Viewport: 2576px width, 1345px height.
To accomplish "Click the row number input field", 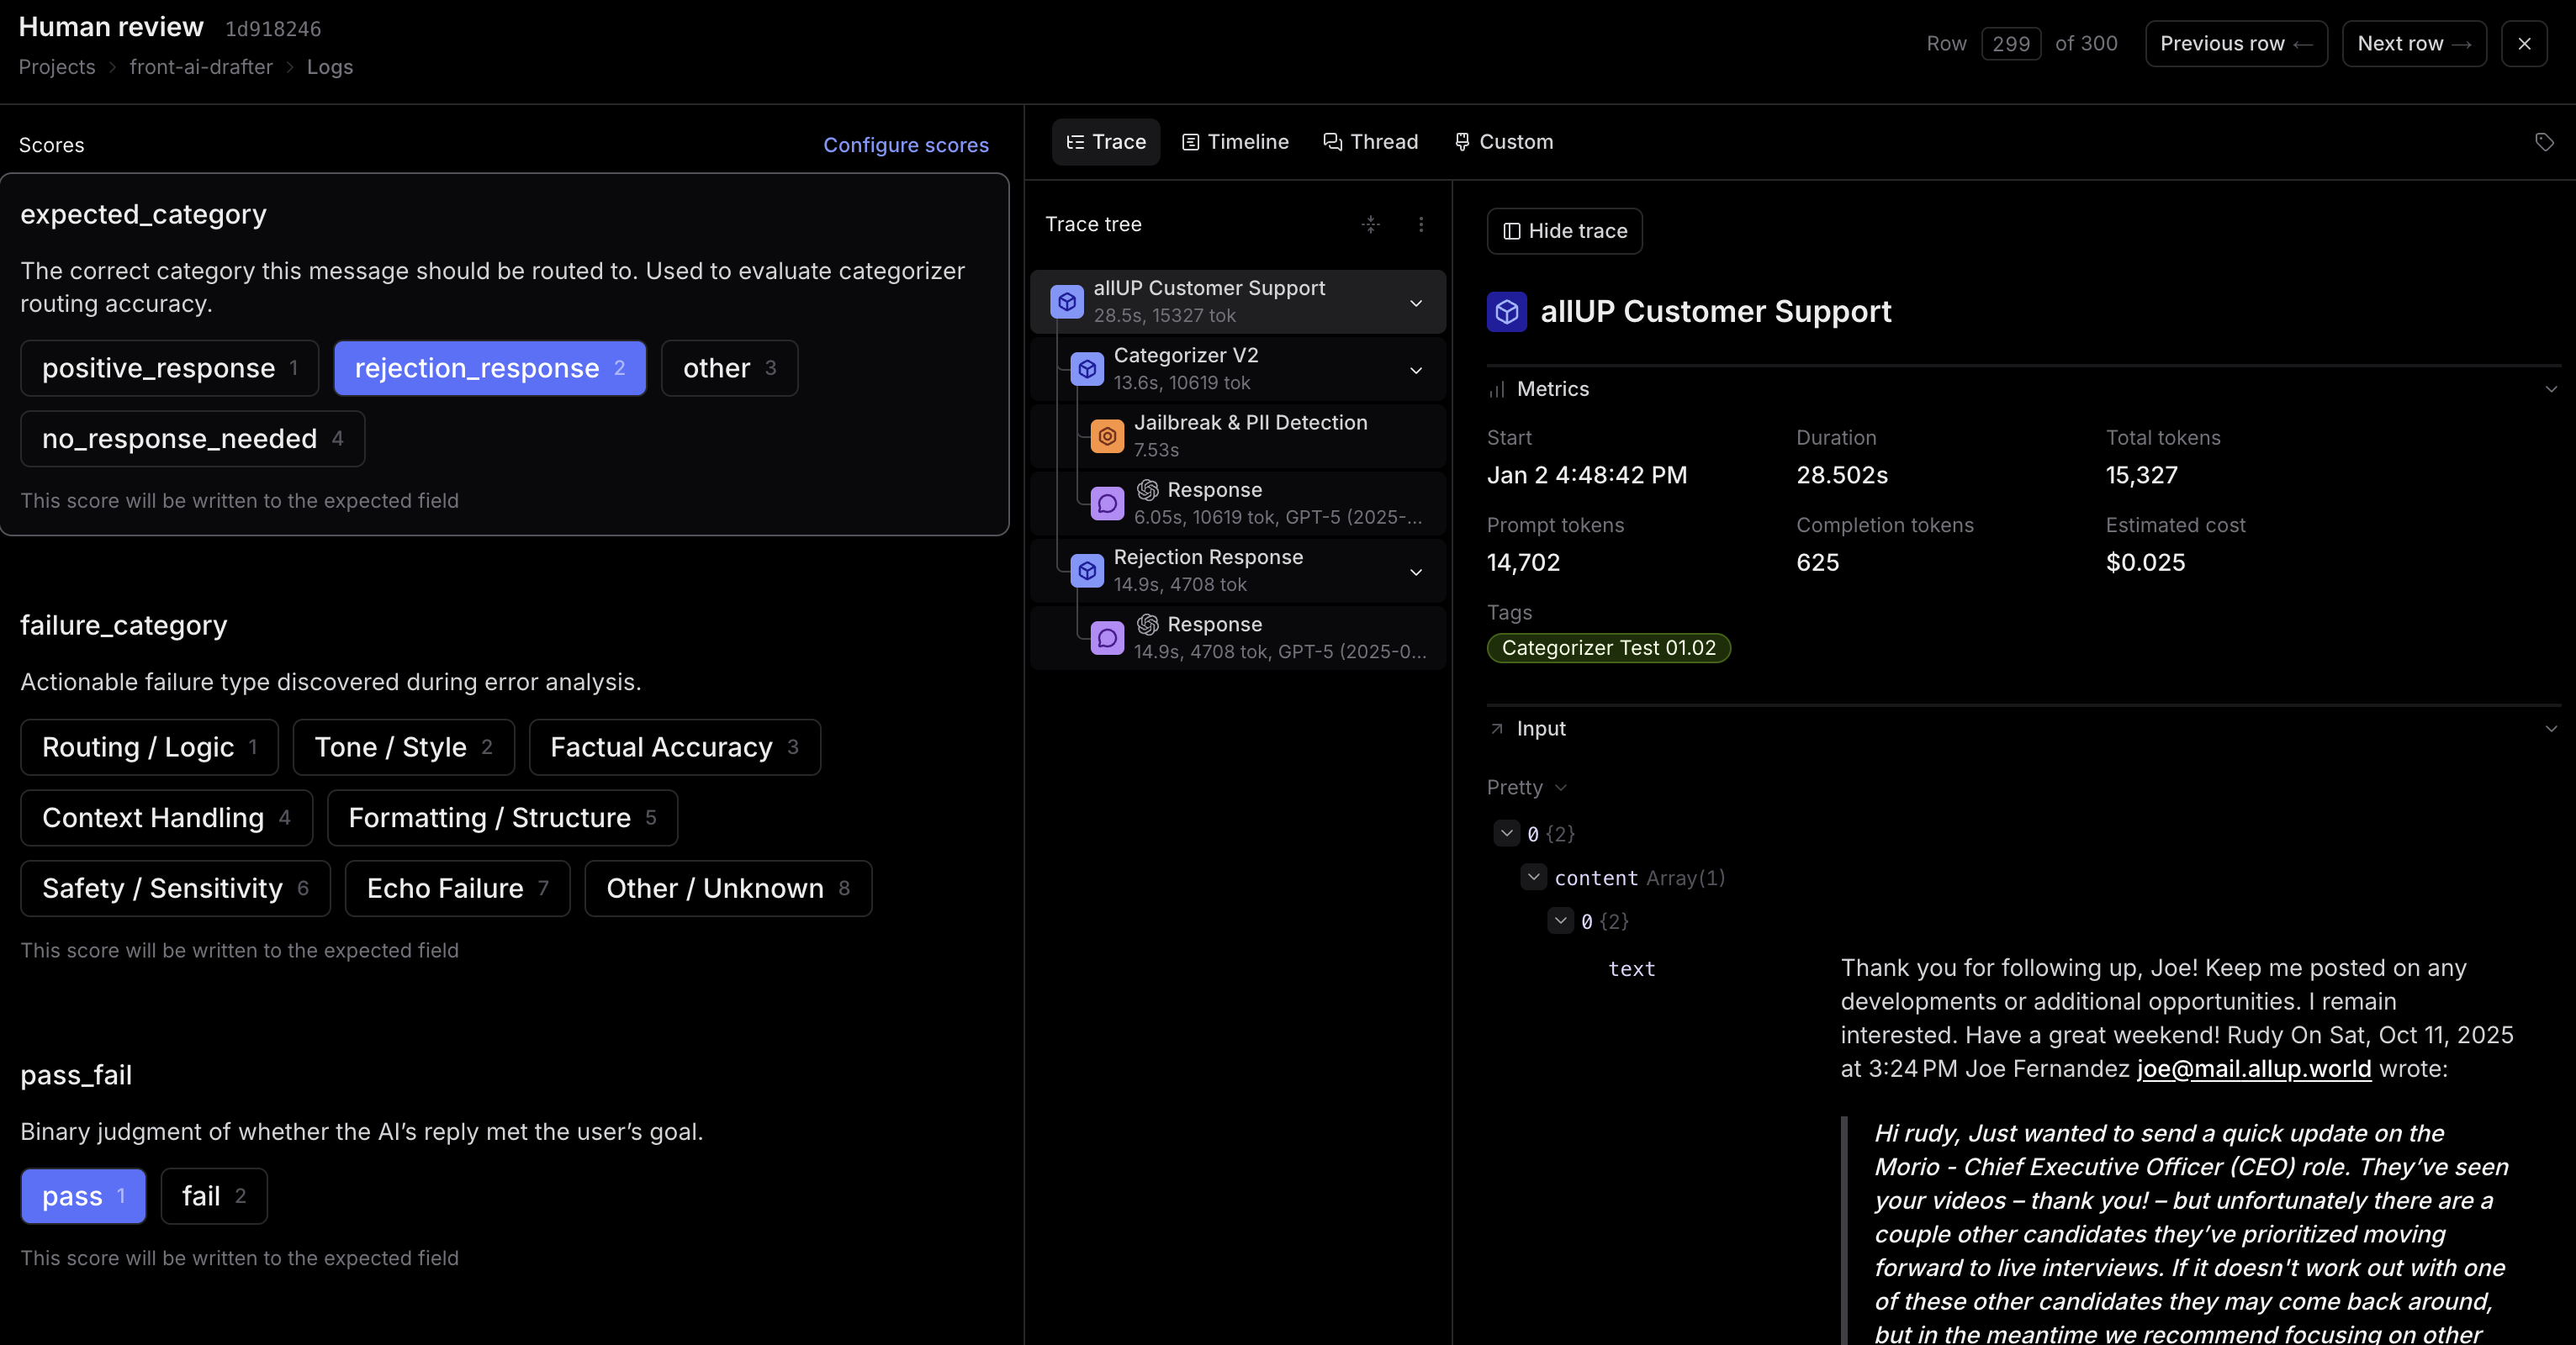I will click(x=2010, y=44).
